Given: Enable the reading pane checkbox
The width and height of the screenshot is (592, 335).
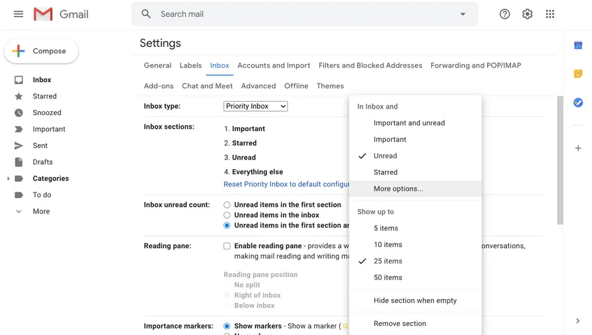Looking at the screenshot, I should [x=227, y=246].
